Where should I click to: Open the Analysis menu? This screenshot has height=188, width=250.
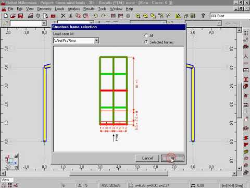(x=73, y=9)
